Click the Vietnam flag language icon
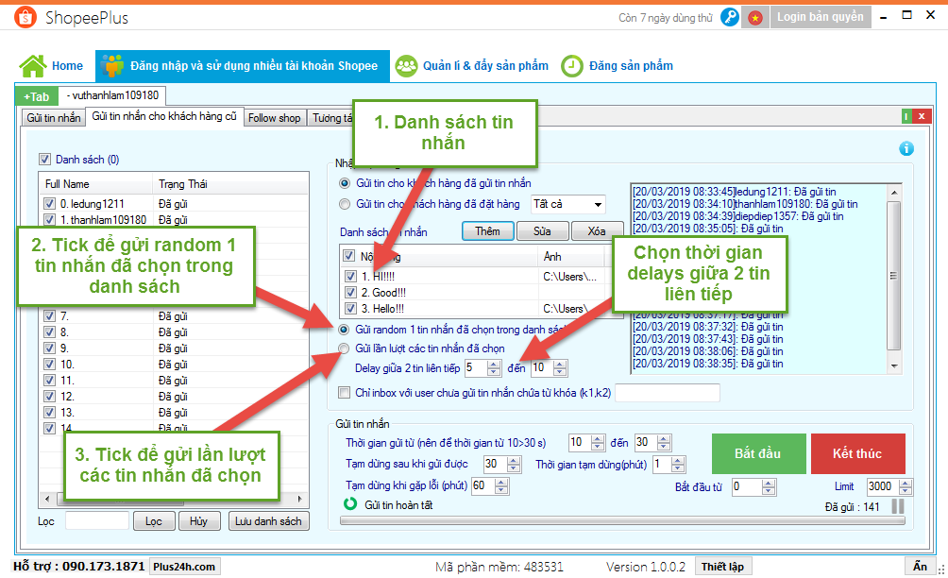The height and width of the screenshot is (578, 948). 755,17
